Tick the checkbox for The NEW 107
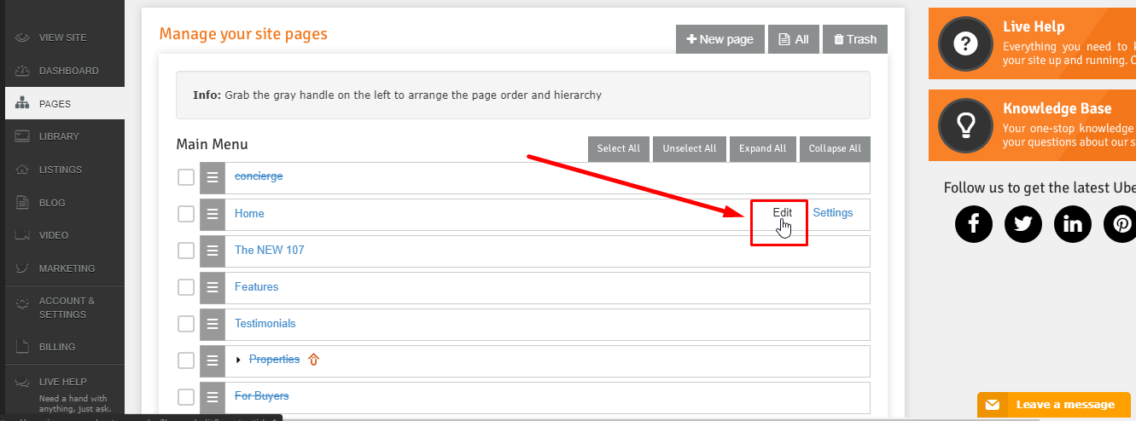The width and height of the screenshot is (1136, 421). [x=186, y=251]
